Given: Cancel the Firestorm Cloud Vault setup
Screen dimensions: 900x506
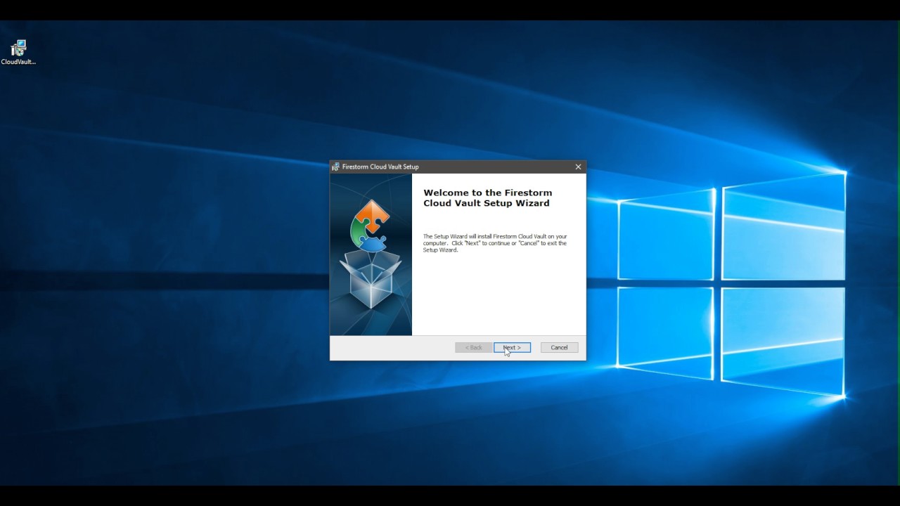Looking at the screenshot, I should [559, 347].
